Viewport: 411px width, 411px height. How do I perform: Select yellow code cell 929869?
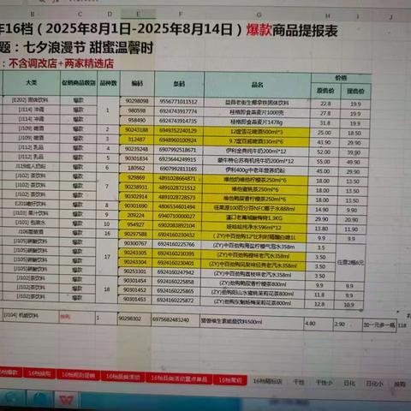click(136, 178)
